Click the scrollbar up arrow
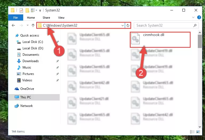Image resolution: width=205 pixels, height=140 pixels. click(x=200, y=33)
